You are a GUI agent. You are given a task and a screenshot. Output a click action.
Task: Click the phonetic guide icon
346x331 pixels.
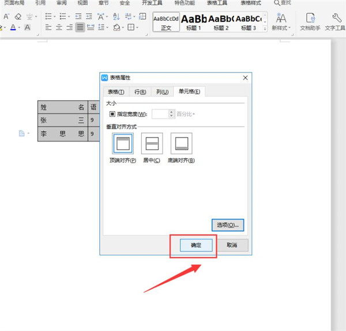coord(30,17)
